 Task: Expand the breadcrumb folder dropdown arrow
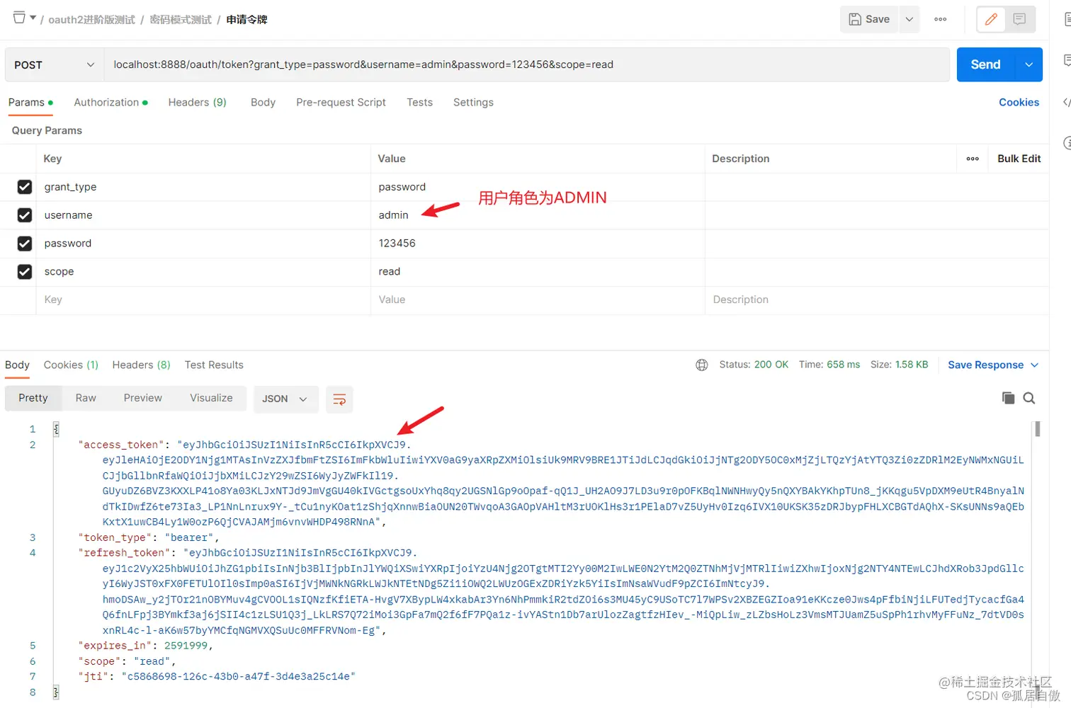(33, 18)
